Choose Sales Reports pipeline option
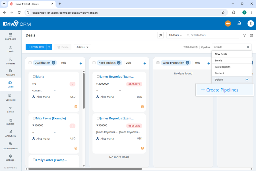Image resolution: width=256 pixels, height=171 pixels. (225, 67)
